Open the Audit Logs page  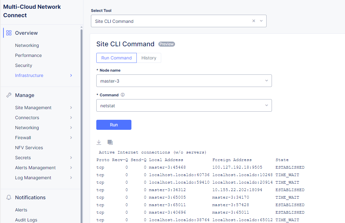(26, 220)
